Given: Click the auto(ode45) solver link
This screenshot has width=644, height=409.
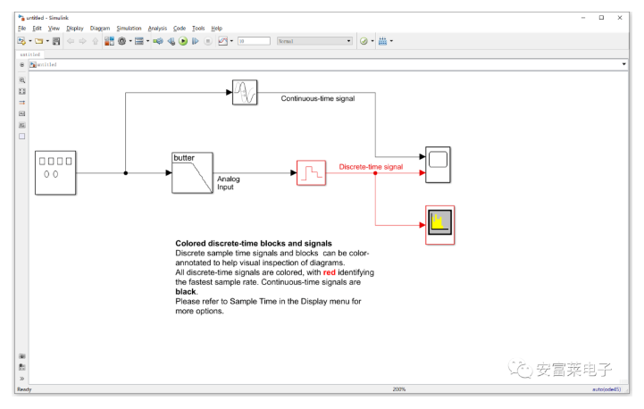Looking at the screenshot, I should [606, 389].
